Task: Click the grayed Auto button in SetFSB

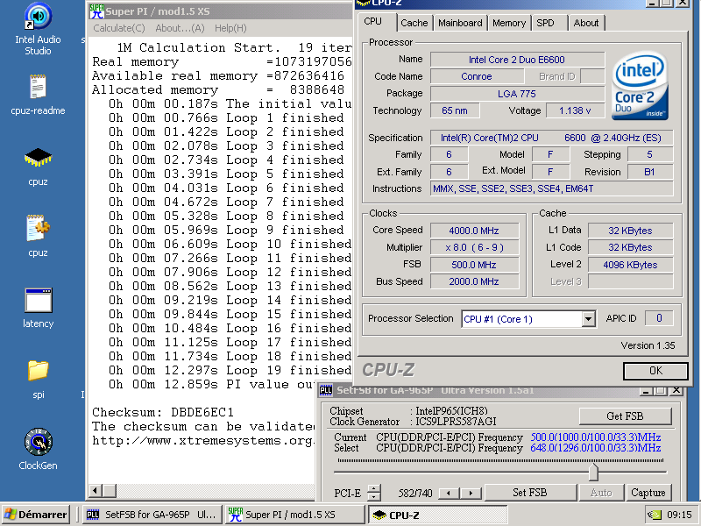Action: click(601, 493)
